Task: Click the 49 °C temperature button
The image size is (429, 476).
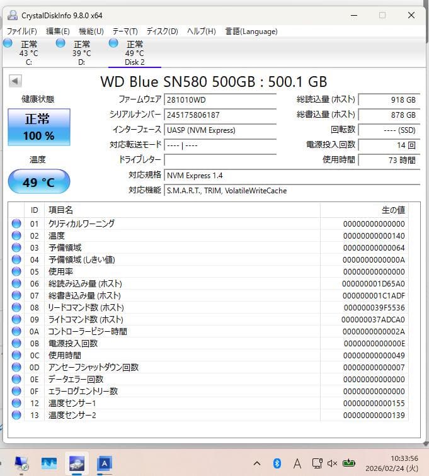Action: [x=39, y=181]
